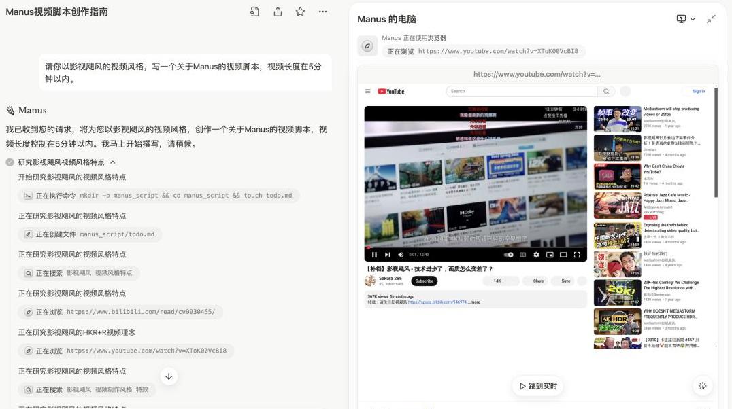The height and width of the screenshot is (409, 732).
Task: Click the Save button under video
Action: tap(563, 281)
